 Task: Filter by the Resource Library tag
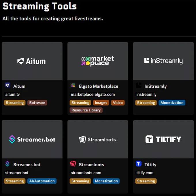click(x=86, y=110)
